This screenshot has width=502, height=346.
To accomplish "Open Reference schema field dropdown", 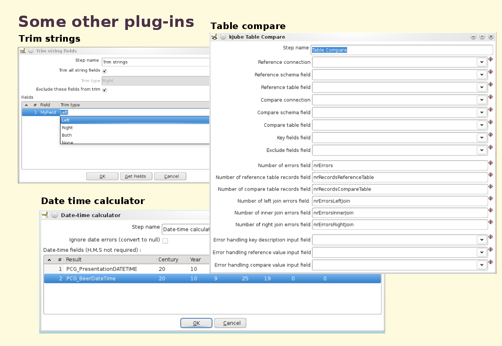I will [482, 75].
